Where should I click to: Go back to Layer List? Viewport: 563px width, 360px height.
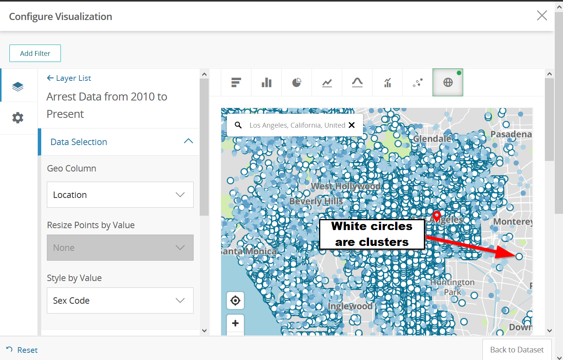coord(69,78)
